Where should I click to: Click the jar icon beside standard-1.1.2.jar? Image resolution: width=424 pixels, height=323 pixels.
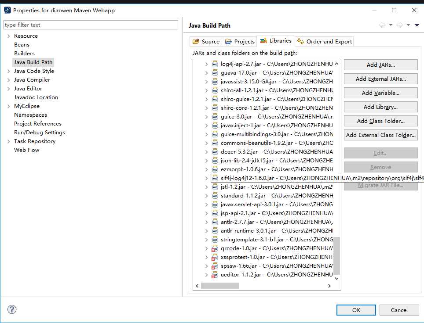pyautogui.click(x=215, y=196)
